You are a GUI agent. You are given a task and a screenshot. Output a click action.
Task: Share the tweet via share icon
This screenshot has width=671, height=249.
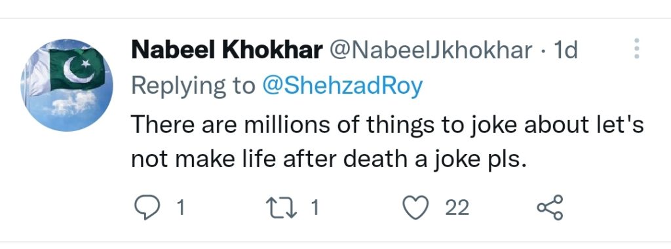[x=550, y=208]
